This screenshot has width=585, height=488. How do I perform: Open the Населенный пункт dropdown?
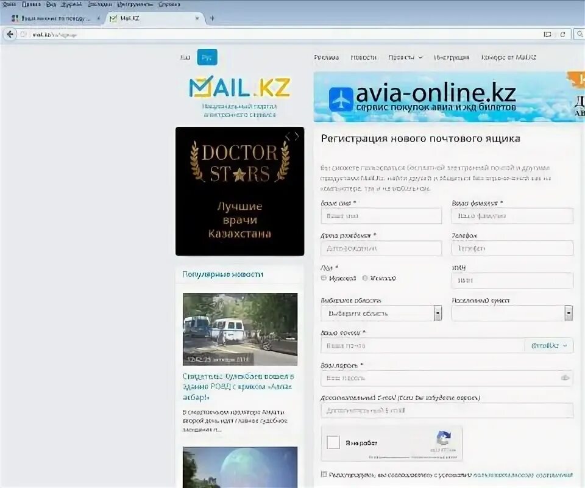click(x=512, y=314)
